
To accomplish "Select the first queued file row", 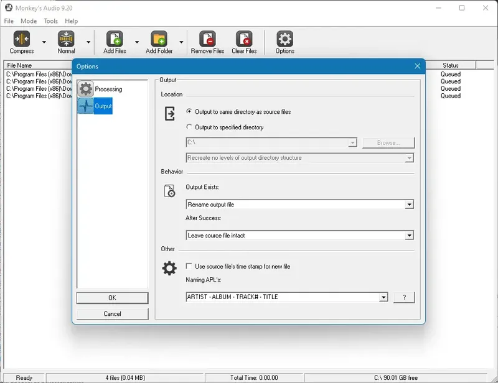I will point(39,74).
